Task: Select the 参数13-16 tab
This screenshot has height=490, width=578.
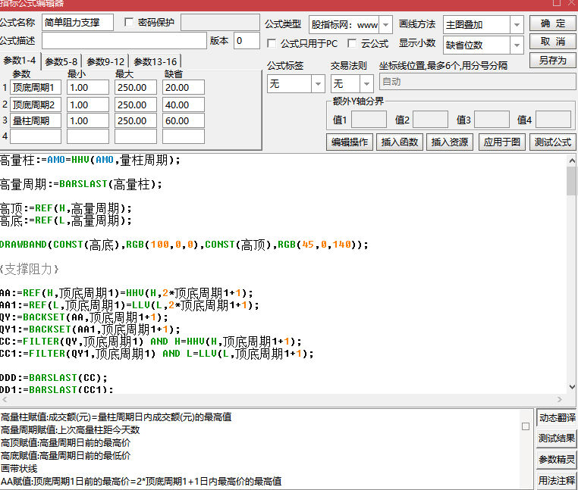Action: (155, 61)
